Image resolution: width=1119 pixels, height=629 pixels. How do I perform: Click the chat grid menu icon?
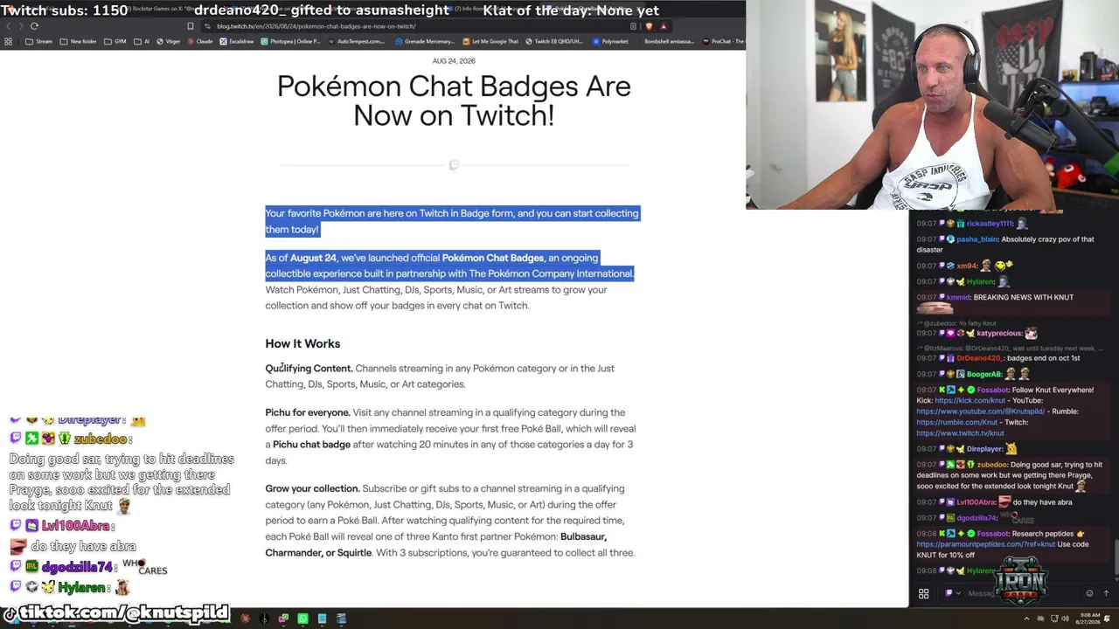923,594
